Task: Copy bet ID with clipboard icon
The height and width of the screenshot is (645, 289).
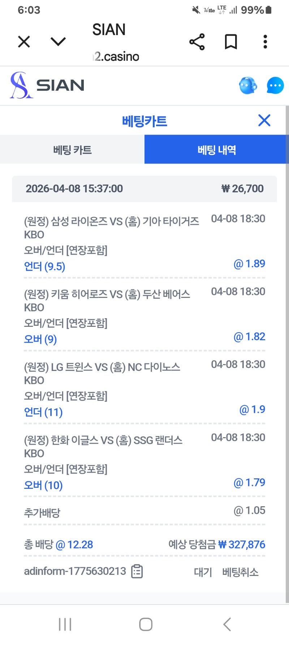Action: point(137,572)
